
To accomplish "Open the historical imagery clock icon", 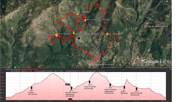I will [15, 67].
